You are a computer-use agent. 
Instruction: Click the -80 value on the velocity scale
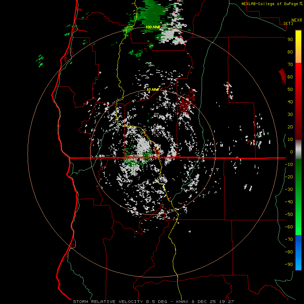[x=289, y=252]
